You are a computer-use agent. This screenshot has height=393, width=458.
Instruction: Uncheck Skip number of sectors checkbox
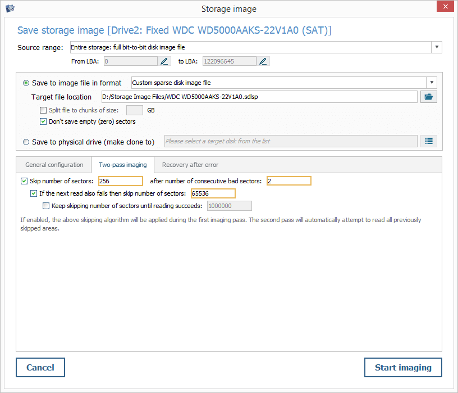click(24, 181)
